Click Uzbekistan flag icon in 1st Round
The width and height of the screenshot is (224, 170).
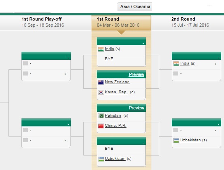pos(101,159)
